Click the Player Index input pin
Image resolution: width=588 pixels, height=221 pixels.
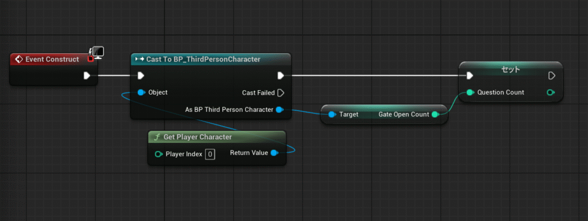pos(158,154)
